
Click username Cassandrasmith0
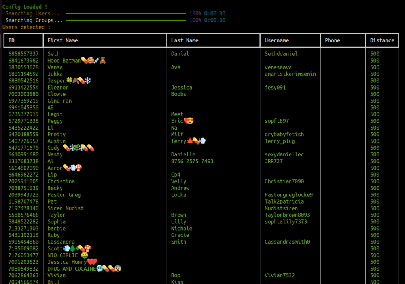287,242
